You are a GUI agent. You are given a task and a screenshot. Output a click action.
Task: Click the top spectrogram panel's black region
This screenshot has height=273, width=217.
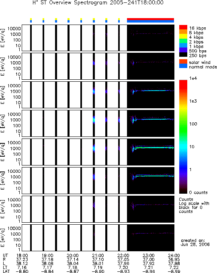pyautogui.click(x=151, y=38)
